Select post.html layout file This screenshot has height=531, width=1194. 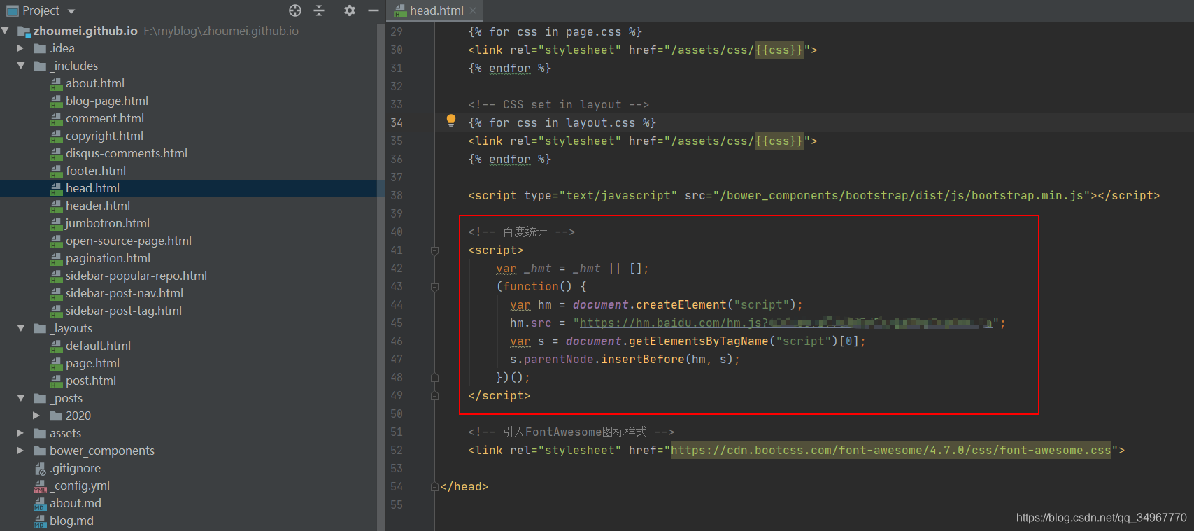coord(91,381)
